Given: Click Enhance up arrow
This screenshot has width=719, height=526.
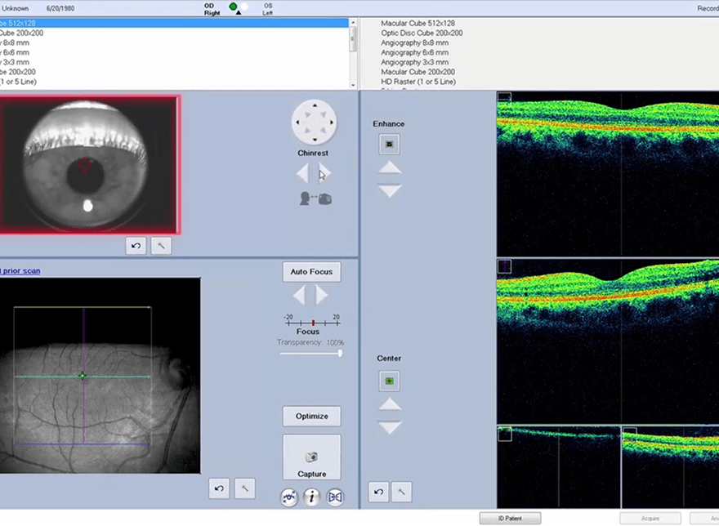Looking at the screenshot, I should (x=390, y=167).
